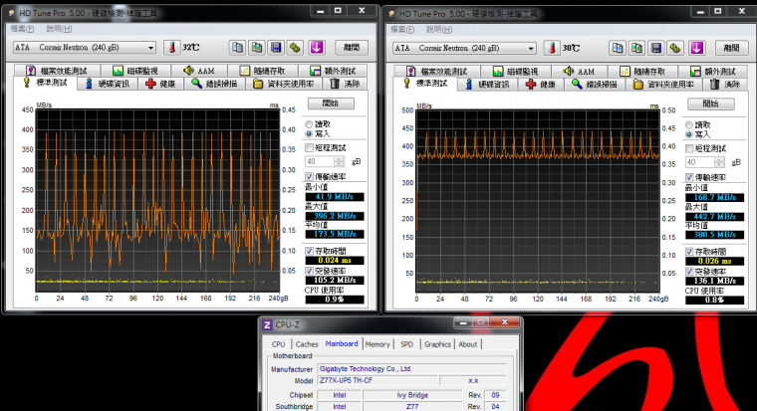757x411 pixels.
Task: Switch to SPD tab in CPU-Z
Action: pos(406,344)
